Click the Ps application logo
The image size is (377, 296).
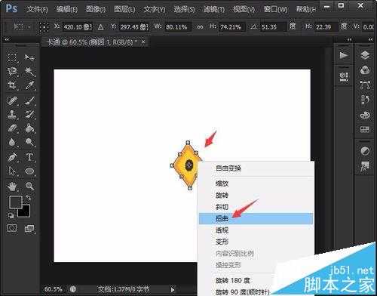pyautogui.click(x=11, y=8)
